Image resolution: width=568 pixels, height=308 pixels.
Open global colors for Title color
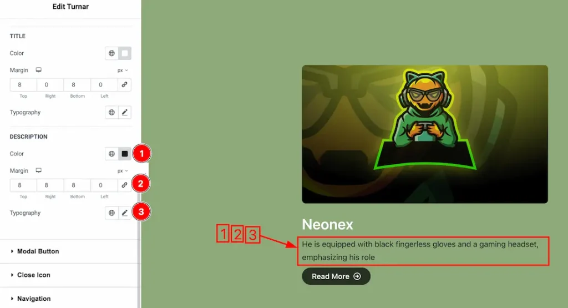coord(111,53)
